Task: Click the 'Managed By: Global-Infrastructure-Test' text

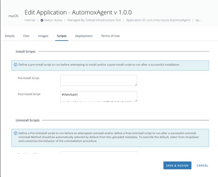Action: tap(94, 20)
